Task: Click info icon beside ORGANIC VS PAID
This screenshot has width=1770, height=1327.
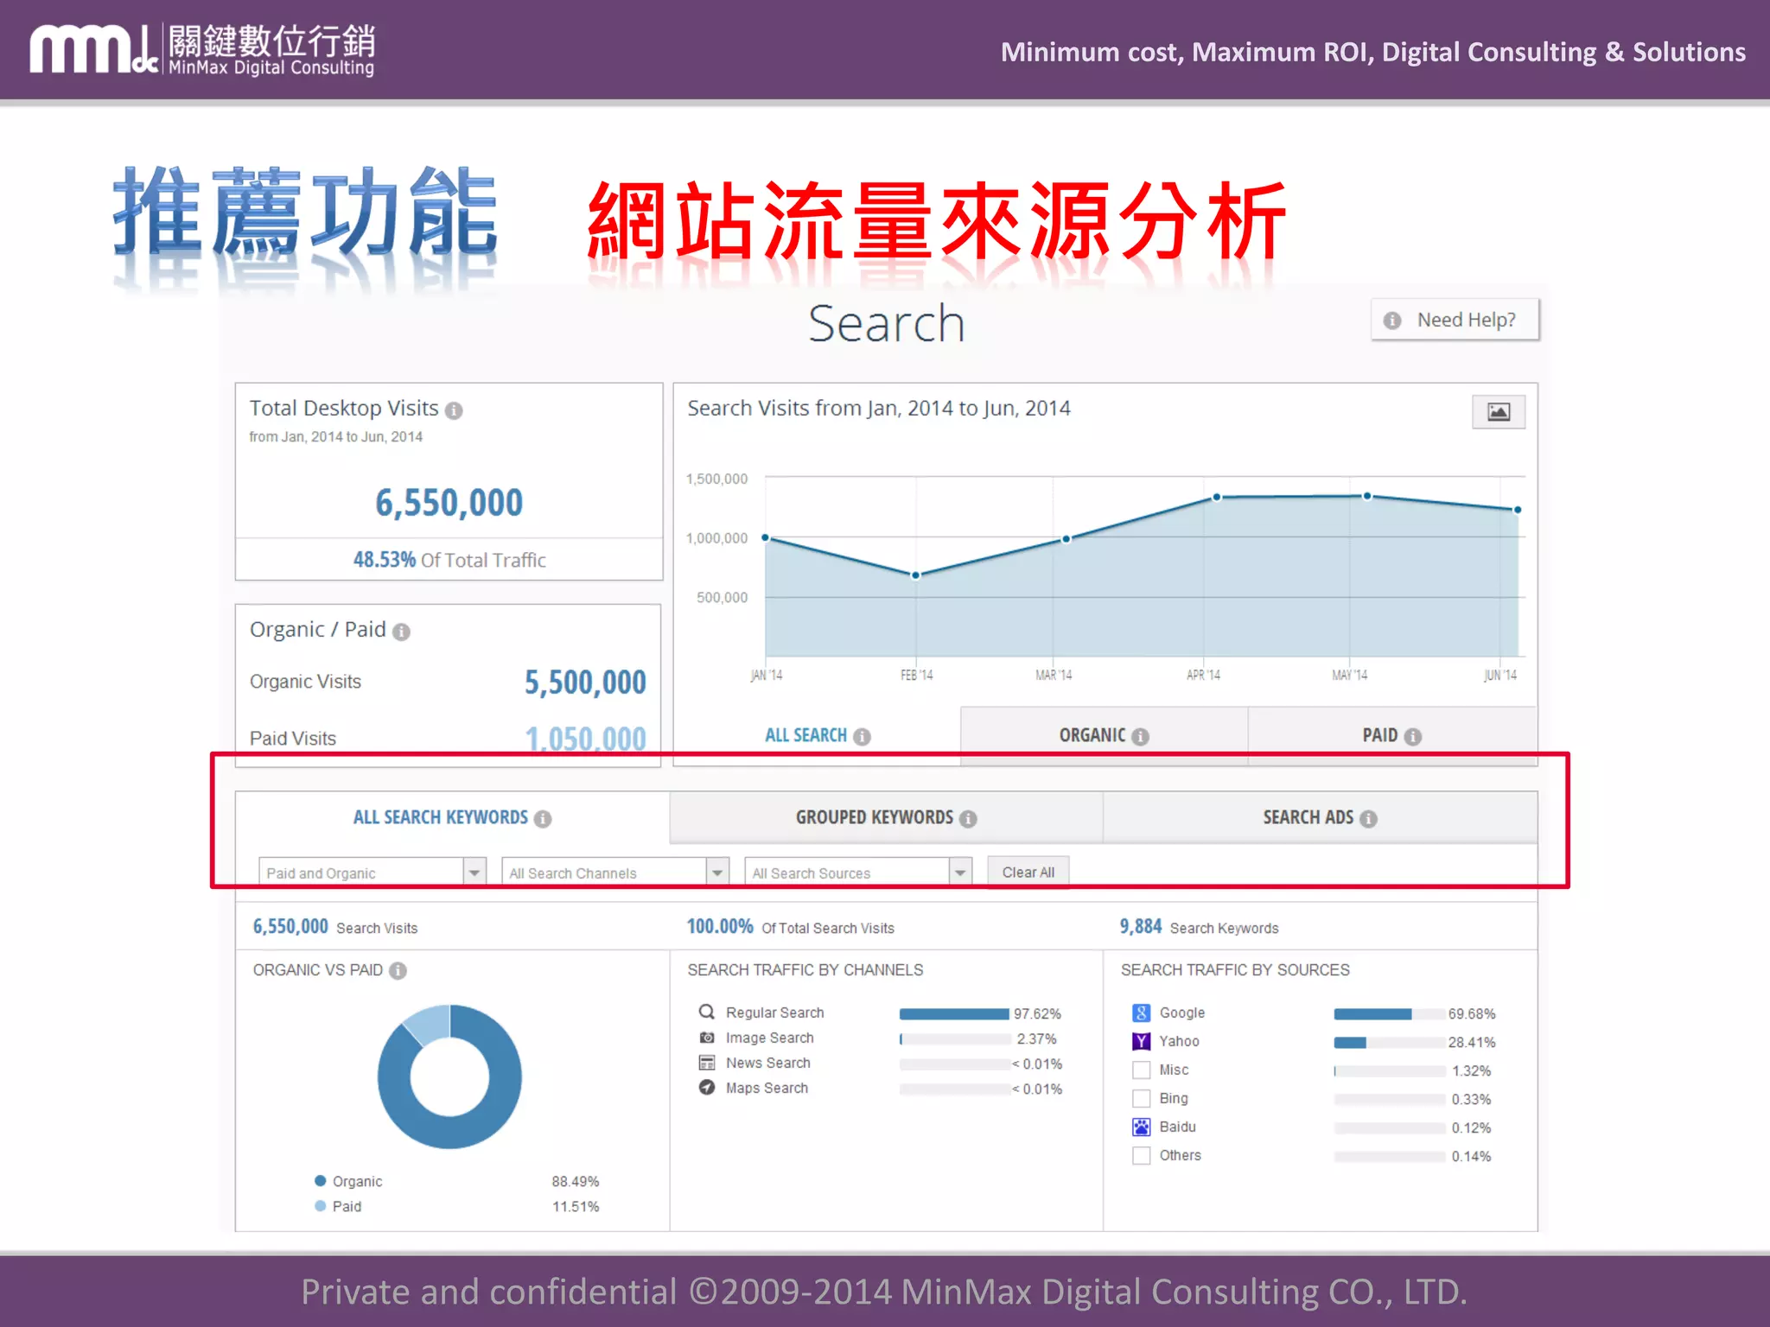Action: pyautogui.click(x=398, y=970)
